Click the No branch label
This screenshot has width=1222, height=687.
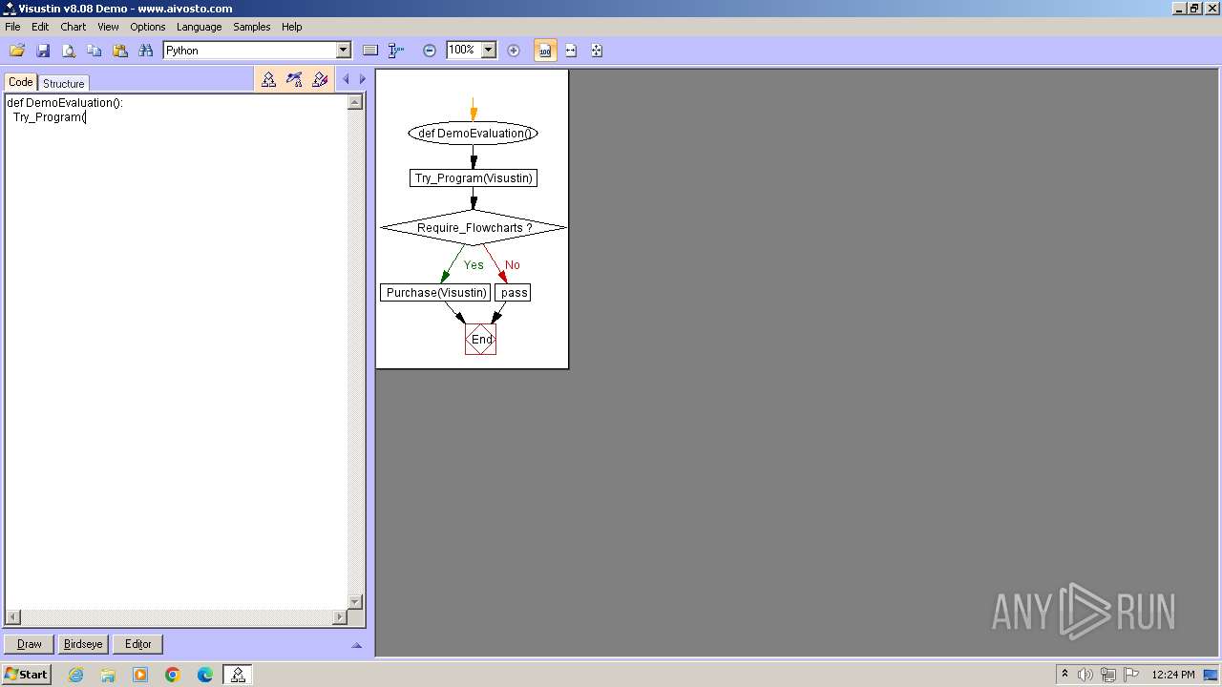pyautogui.click(x=513, y=265)
